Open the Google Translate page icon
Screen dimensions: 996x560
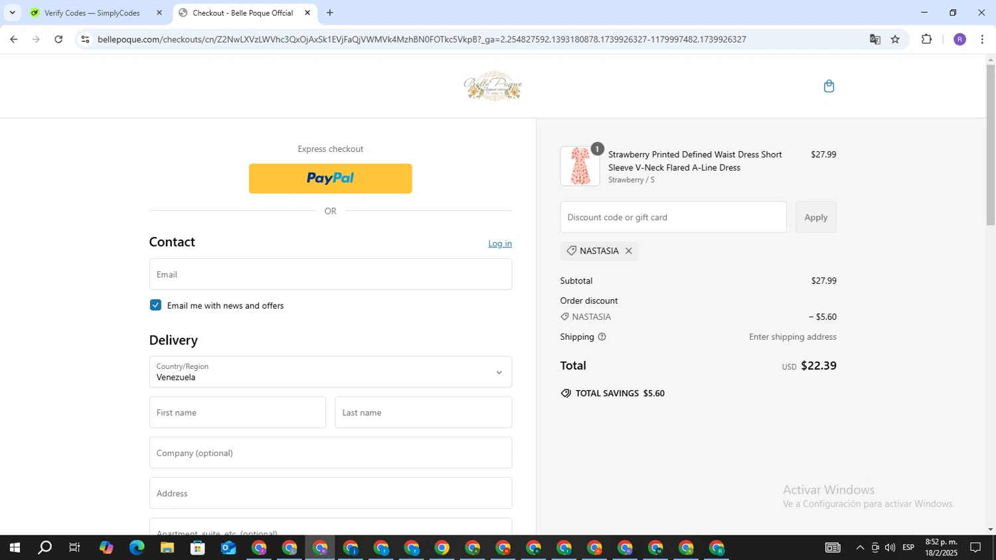(x=874, y=39)
